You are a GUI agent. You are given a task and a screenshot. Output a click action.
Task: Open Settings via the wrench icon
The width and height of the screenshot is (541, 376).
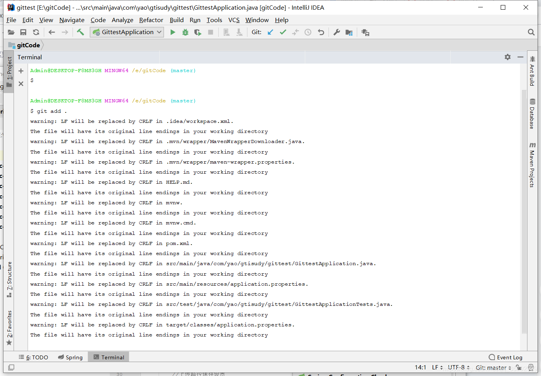coord(337,32)
